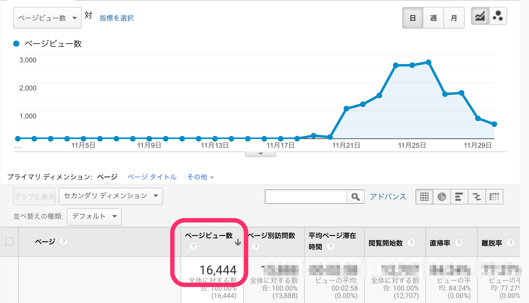This screenshot has width=529, height=303.
Task: Open the pivot table view icon
Action: 494,197
